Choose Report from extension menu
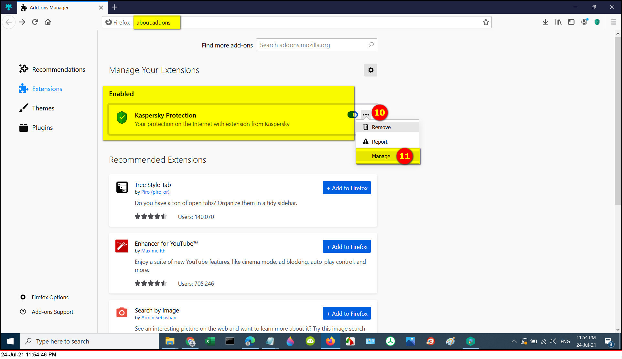 (387, 142)
